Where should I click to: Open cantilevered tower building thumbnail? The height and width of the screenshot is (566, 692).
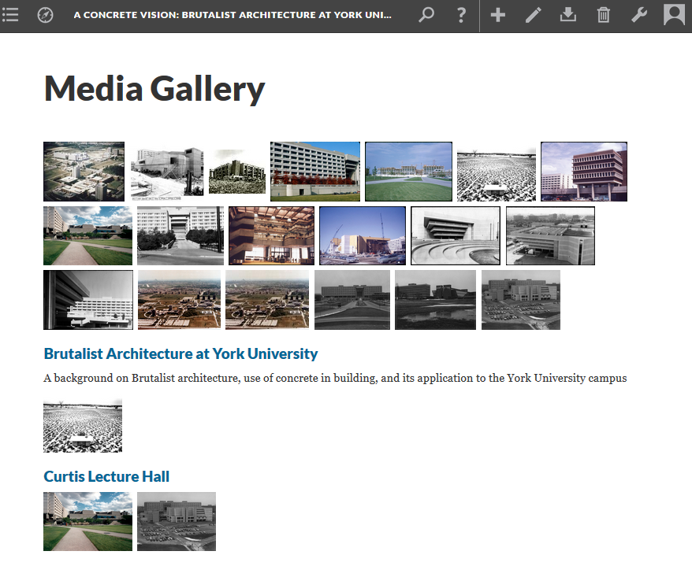pyautogui.click(x=584, y=172)
